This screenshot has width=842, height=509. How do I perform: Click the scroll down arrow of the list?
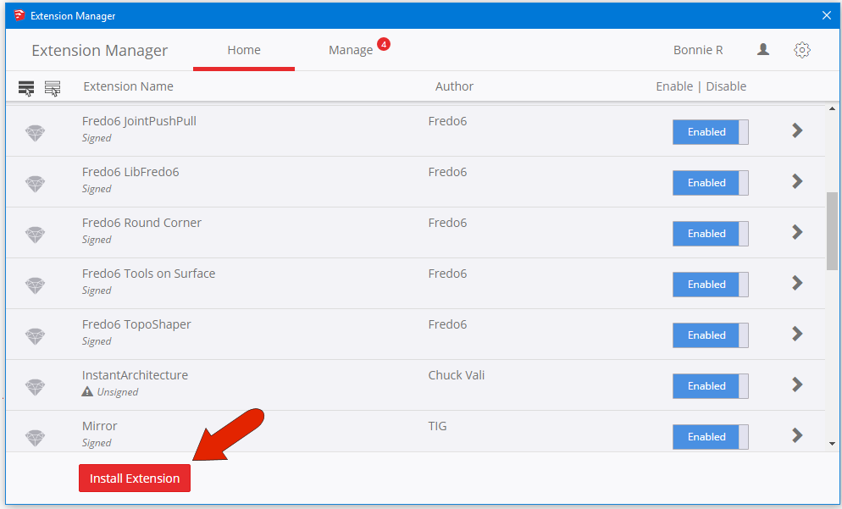(832, 444)
